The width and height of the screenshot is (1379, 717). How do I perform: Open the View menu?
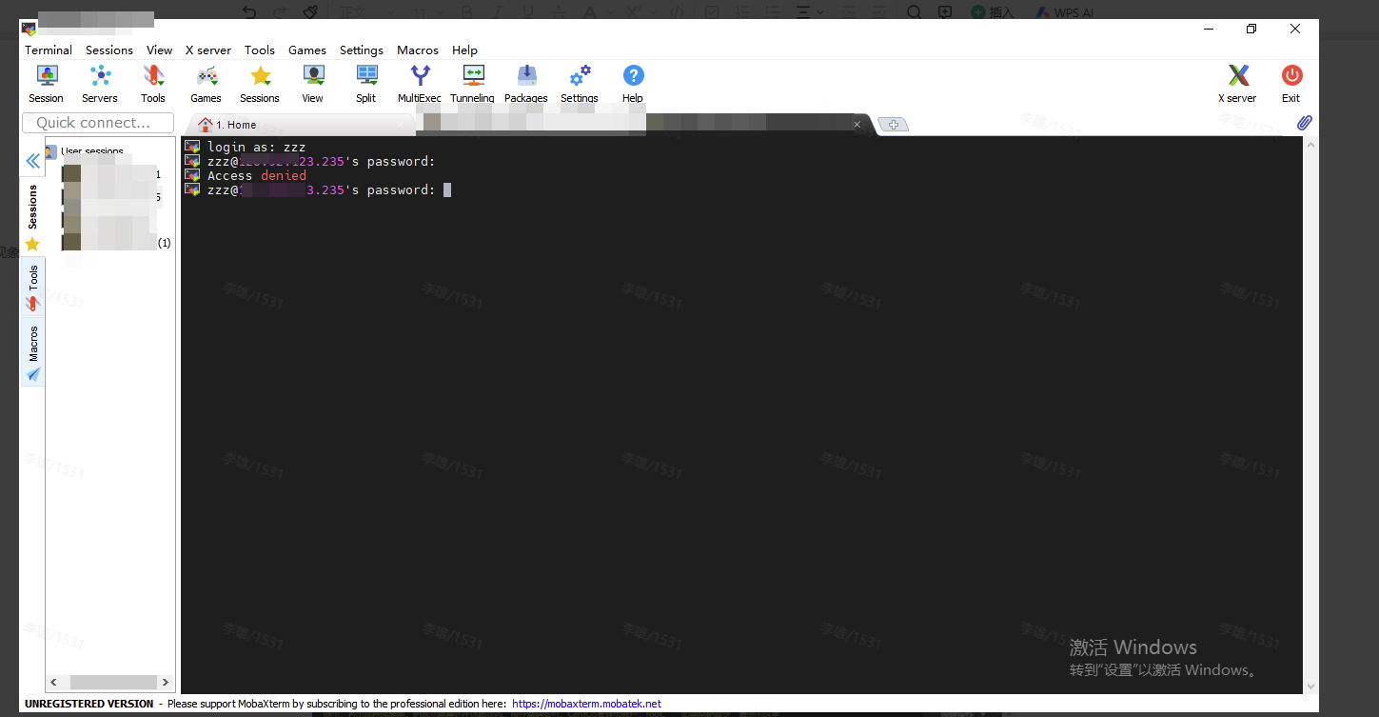[160, 50]
